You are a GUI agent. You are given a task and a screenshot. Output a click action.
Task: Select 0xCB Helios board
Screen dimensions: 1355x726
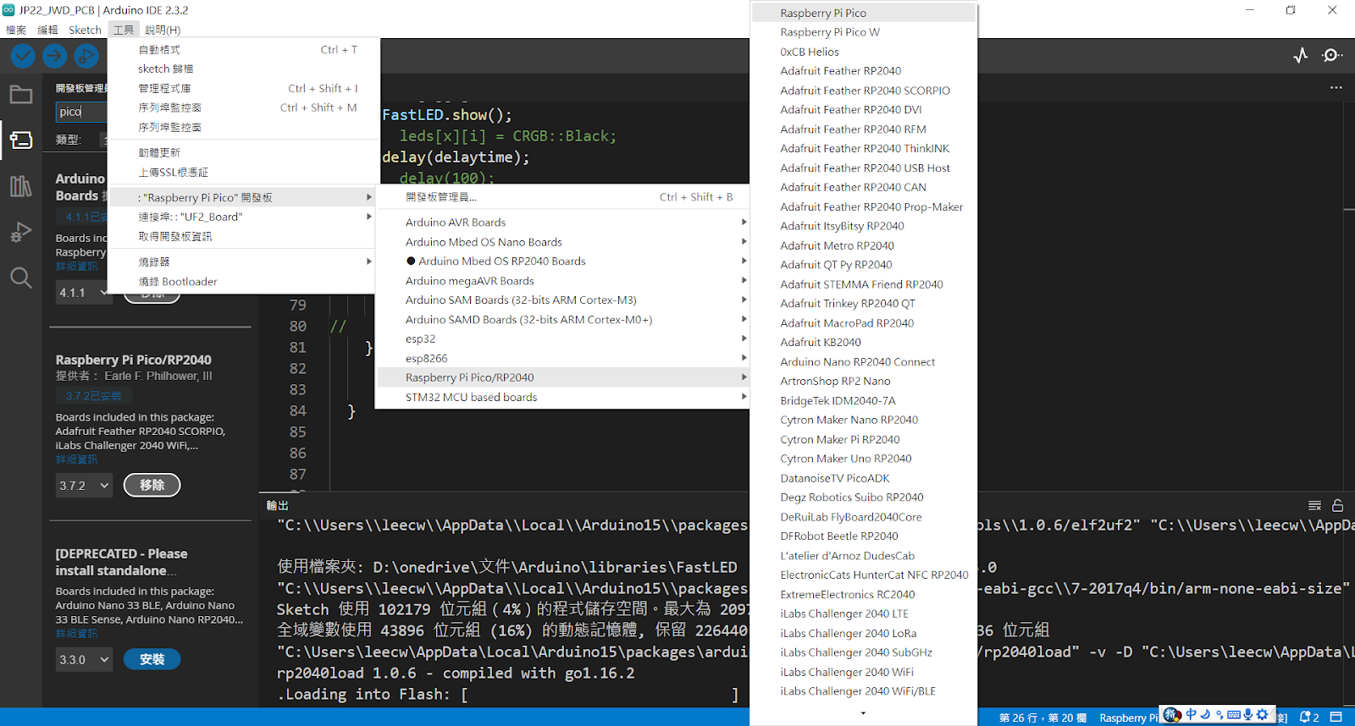point(864,52)
